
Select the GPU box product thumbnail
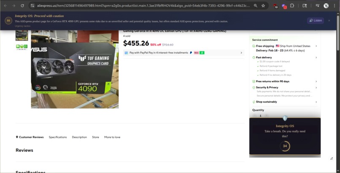[x=22, y=35]
